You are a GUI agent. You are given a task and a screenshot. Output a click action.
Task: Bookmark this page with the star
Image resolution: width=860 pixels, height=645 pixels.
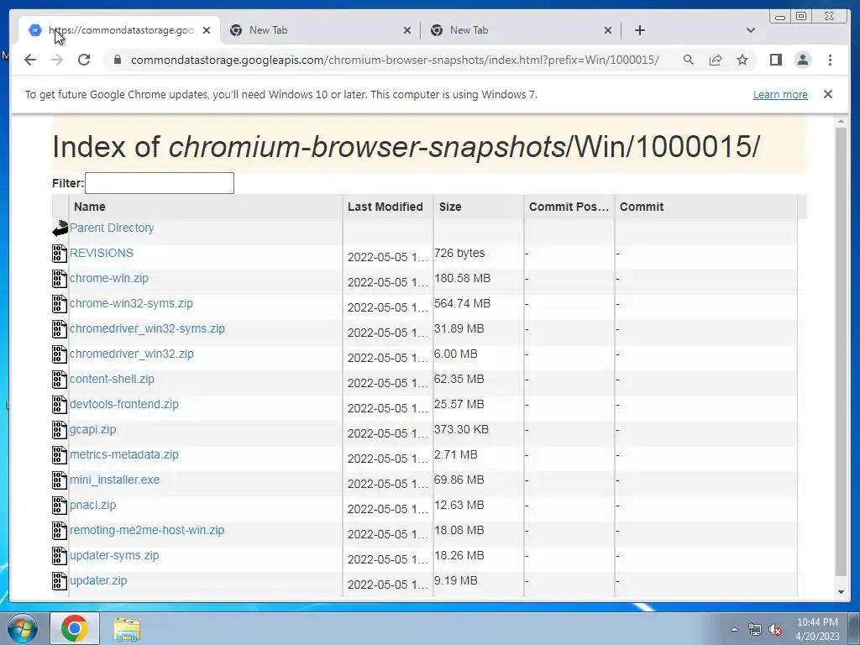742,60
